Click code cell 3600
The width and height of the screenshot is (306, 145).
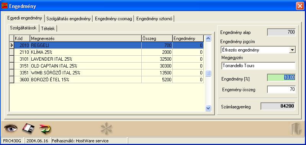[x=22, y=80]
